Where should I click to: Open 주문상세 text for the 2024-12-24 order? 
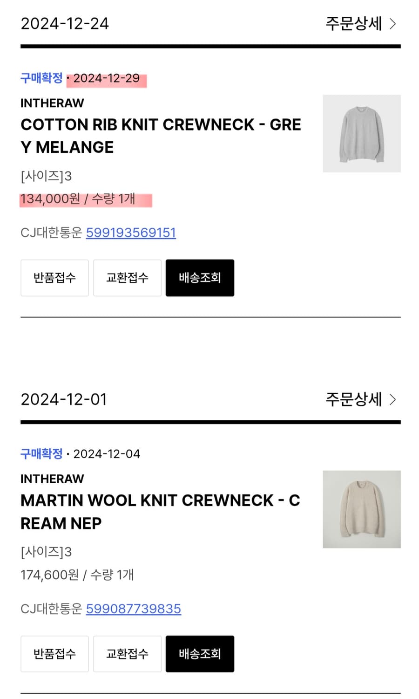click(x=353, y=24)
